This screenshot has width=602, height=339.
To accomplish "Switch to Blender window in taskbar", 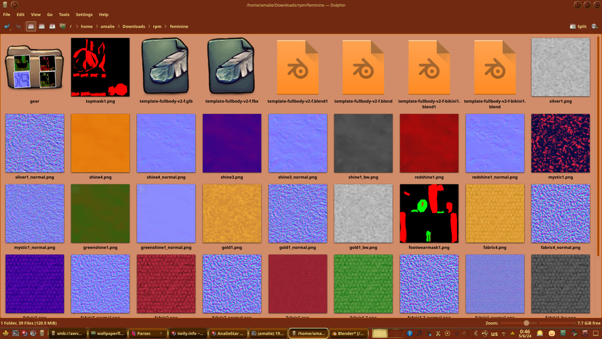I will click(x=348, y=333).
